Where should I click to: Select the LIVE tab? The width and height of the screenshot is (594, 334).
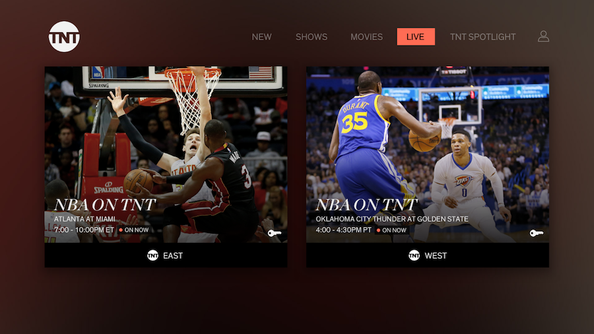tap(416, 37)
